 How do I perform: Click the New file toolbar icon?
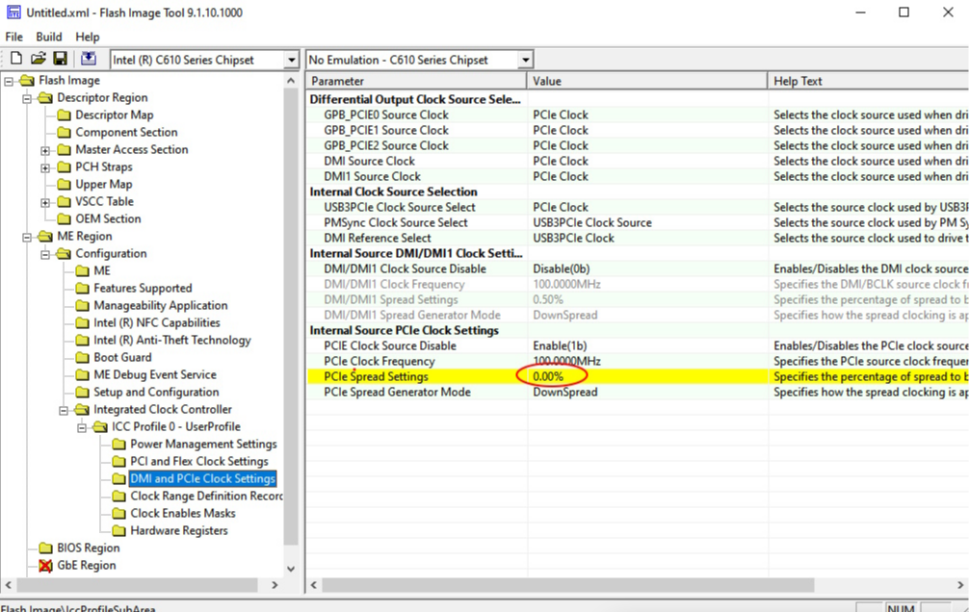(x=16, y=59)
